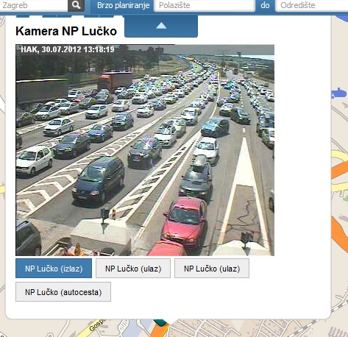Click the blue lake shape on the map

[x=339, y=93]
